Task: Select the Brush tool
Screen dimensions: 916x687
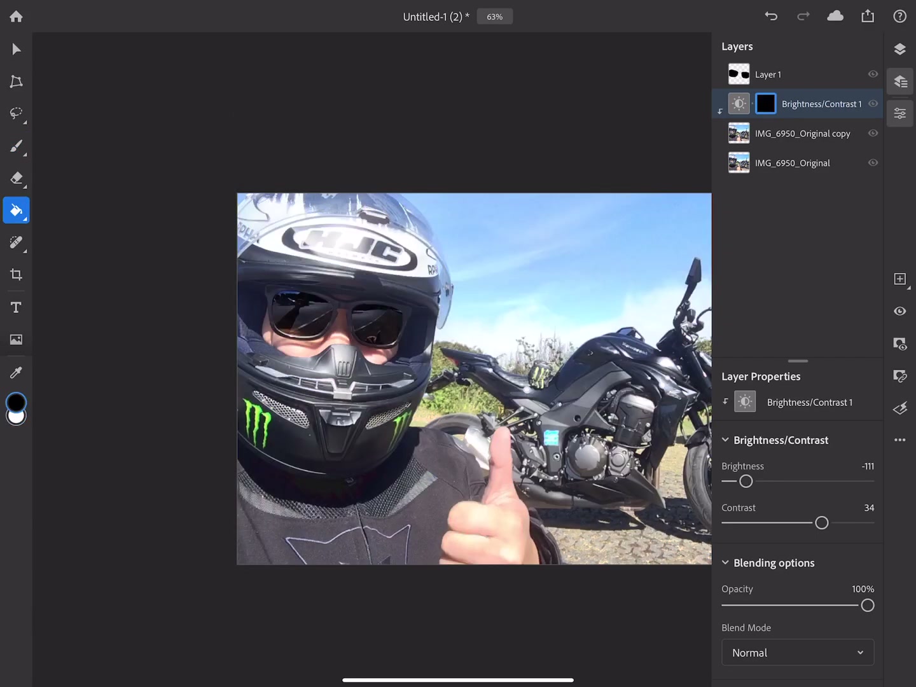Action: click(x=16, y=146)
